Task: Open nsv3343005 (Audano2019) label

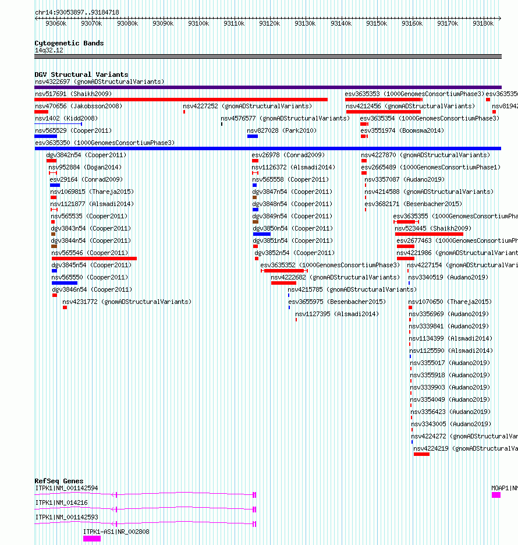Action: tap(451, 424)
